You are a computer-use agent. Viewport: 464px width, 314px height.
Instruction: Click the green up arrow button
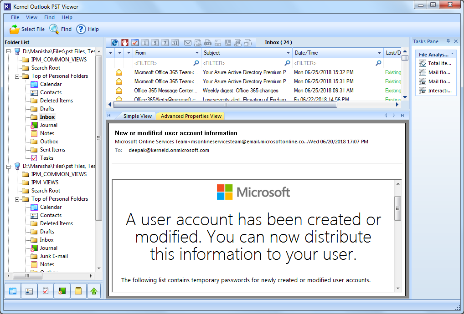[x=94, y=291]
